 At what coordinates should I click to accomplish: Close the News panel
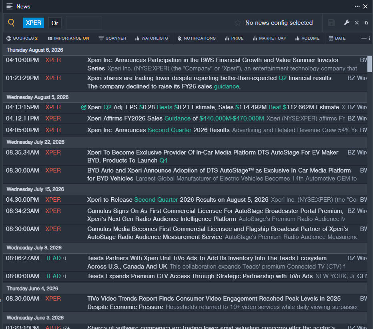[365, 6]
